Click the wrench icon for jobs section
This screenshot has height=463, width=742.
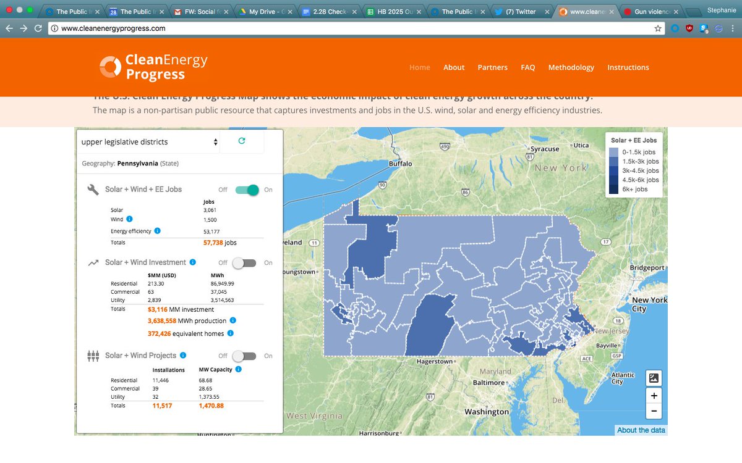point(93,190)
